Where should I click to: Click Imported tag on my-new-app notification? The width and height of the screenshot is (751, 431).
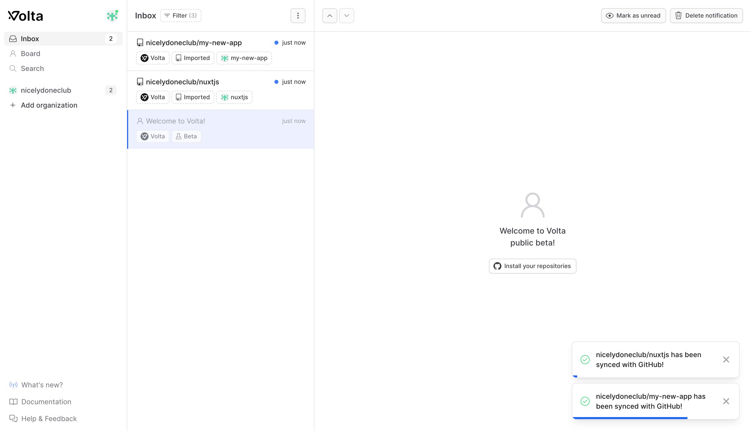(x=193, y=58)
